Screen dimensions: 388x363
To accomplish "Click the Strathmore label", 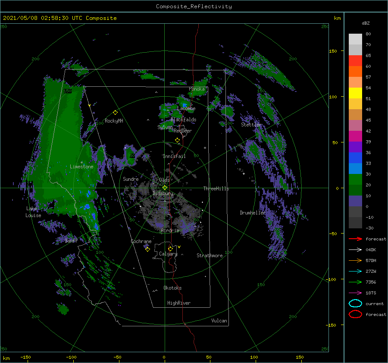I will (x=210, y=256).
